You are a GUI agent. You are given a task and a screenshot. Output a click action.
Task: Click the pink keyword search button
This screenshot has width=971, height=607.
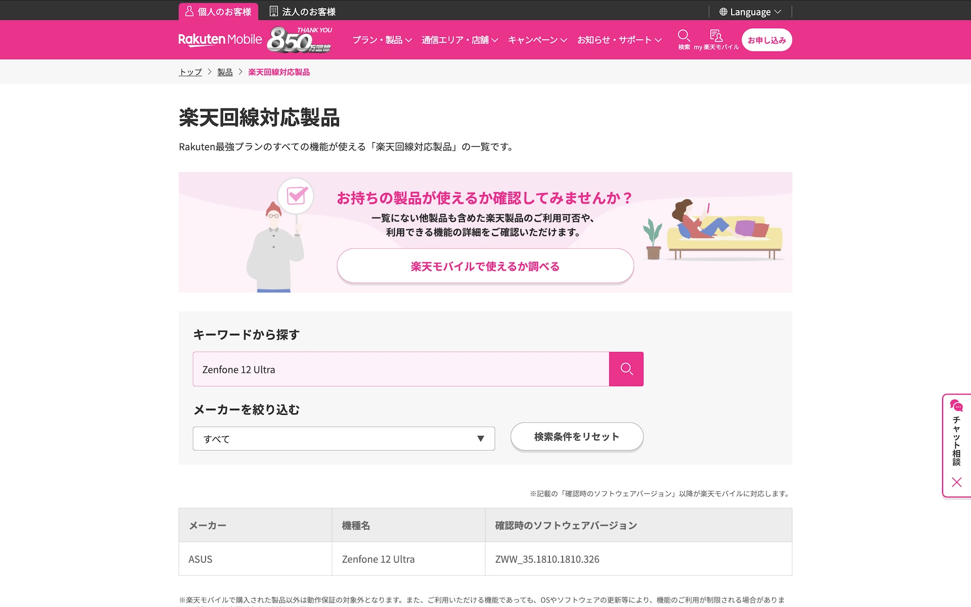(626, 369)
